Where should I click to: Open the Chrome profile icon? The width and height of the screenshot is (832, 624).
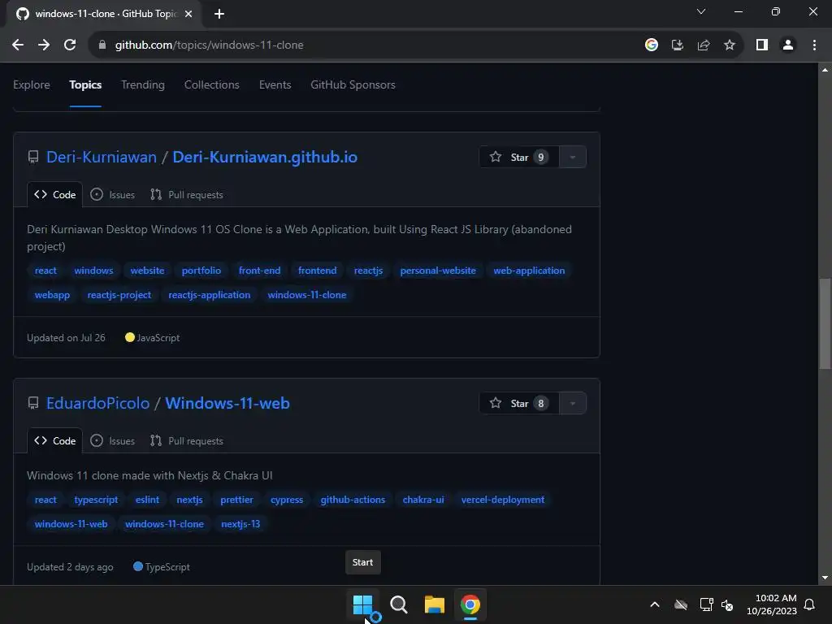pyautogui.click(x=788, y=45)
